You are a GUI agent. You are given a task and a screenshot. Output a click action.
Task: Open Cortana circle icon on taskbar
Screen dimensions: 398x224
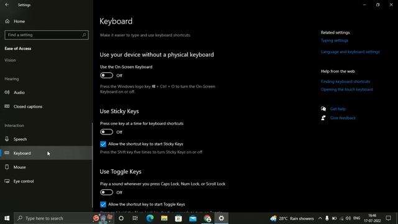pos(121,218)
